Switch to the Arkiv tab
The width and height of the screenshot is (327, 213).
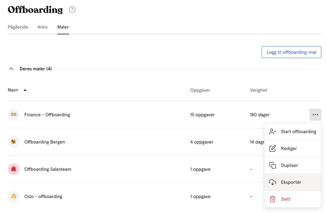[42, 27]
